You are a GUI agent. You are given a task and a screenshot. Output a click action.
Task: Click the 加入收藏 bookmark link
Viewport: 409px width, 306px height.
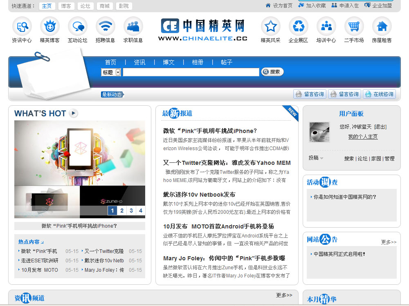tap(312, 5)
